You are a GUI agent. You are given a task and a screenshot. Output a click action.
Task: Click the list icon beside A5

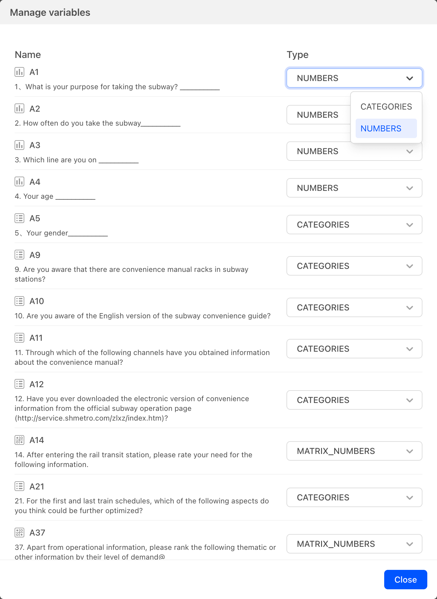19,218
